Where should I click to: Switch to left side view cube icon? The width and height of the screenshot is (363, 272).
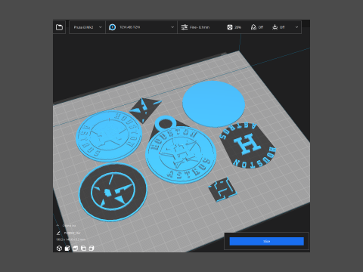pyautogui.click(x=83, y=249)
